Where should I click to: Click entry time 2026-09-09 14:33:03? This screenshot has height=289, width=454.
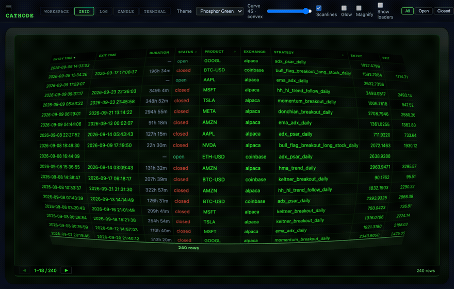click(x=70, y=67)
